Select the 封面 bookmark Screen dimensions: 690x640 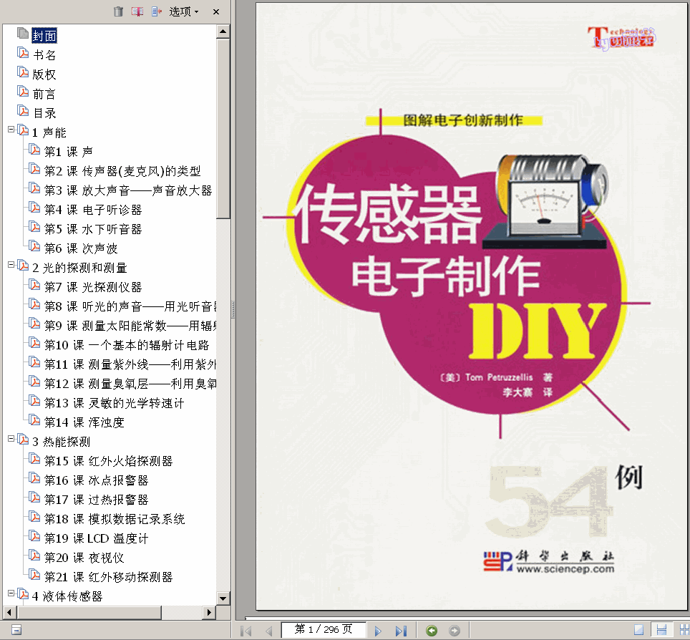44,35
